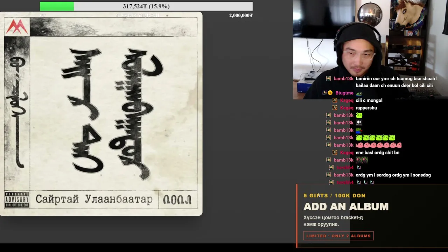Click the Kageq username beside 'cili c mongol'

[x=346, y=100]
